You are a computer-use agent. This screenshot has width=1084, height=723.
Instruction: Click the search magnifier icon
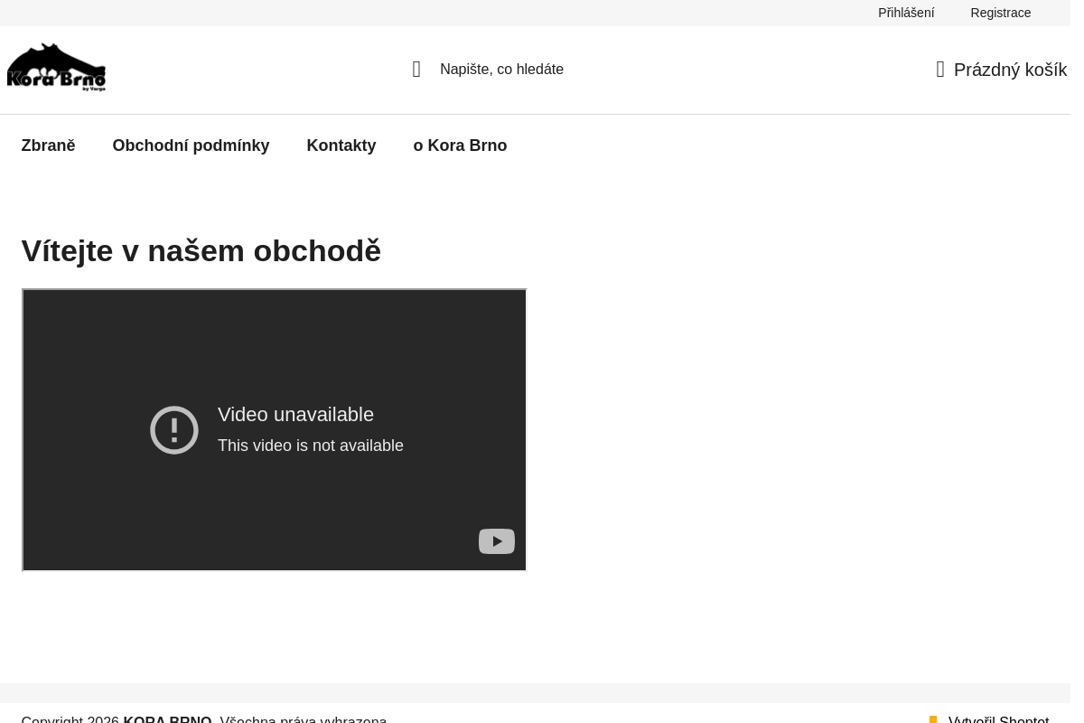pyautogui.click(x=416, y=70)
